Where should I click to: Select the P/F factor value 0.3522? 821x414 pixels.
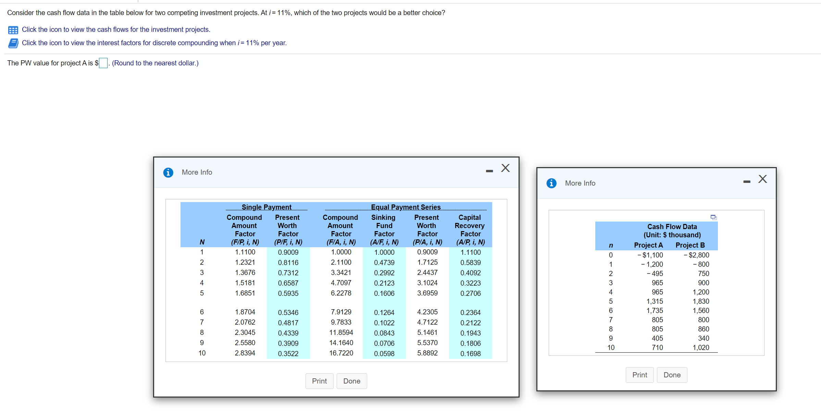pos(288,354)
